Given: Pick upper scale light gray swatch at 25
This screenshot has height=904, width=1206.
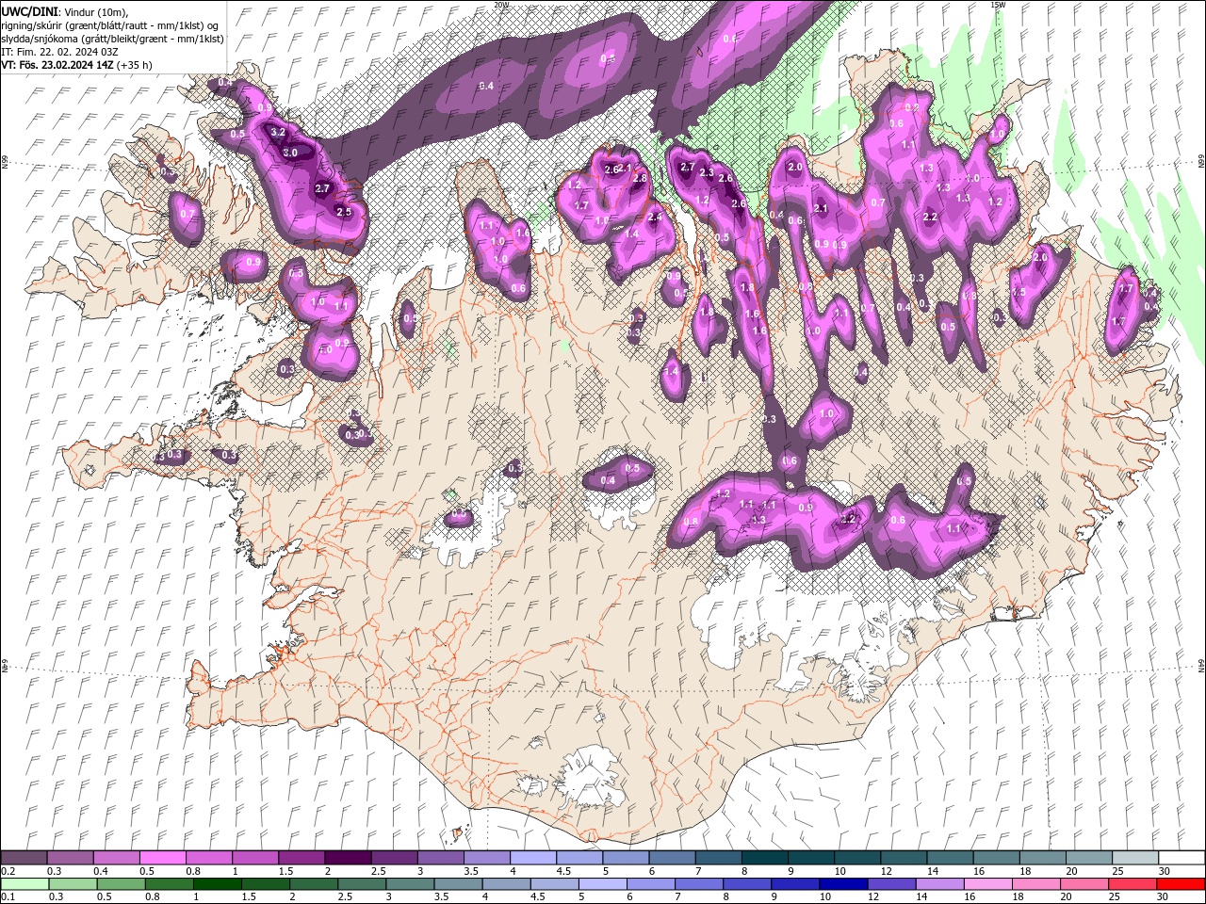Looking at the screenshot, I should click(1134, 858).
